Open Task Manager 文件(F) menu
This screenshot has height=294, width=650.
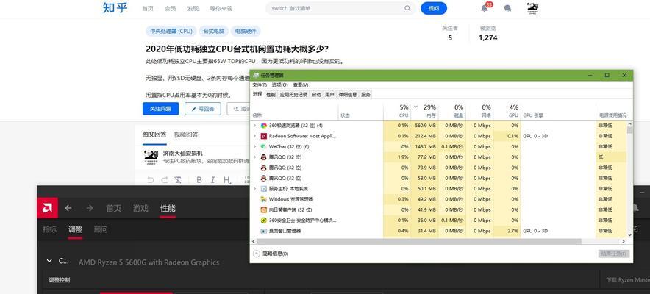pyautogui.click(x=260, y=85)
